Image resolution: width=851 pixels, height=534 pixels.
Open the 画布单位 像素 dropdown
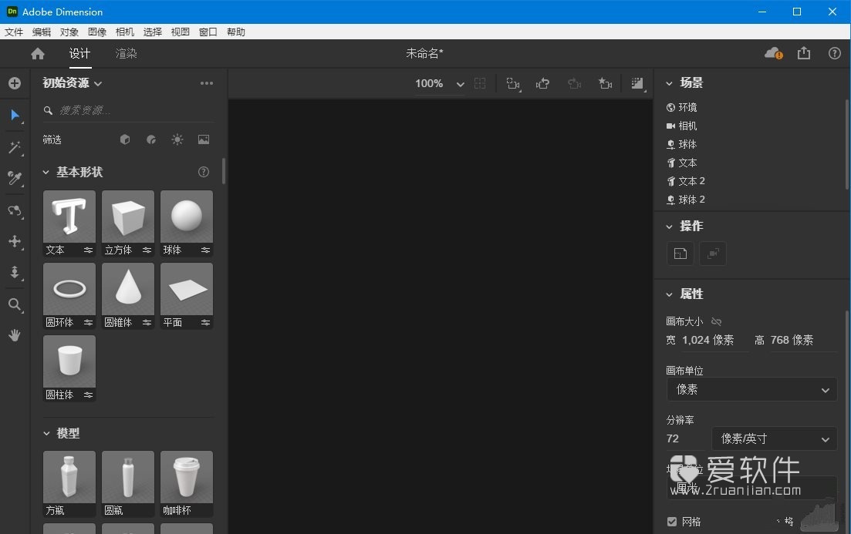751,389
